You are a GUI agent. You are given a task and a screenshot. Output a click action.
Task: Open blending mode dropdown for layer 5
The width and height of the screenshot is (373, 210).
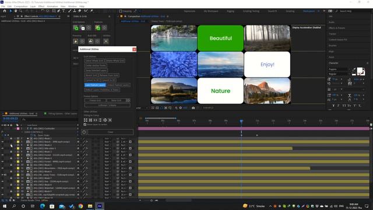(107, 148)
